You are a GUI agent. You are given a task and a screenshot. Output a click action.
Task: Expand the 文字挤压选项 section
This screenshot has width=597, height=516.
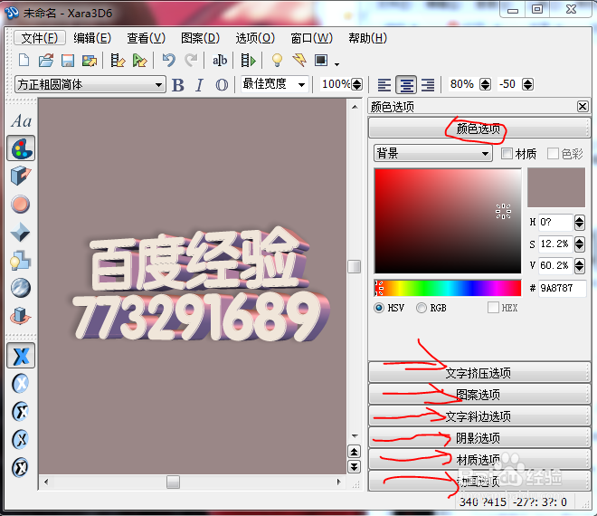coord(479,373)
